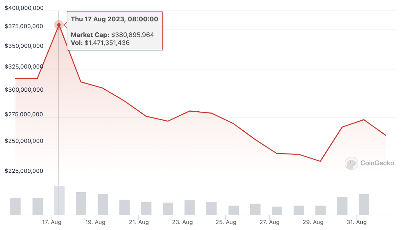401x230 pixels.
Task: Click the 29. Aug x-axis date label
Action: tap(313, 222)
